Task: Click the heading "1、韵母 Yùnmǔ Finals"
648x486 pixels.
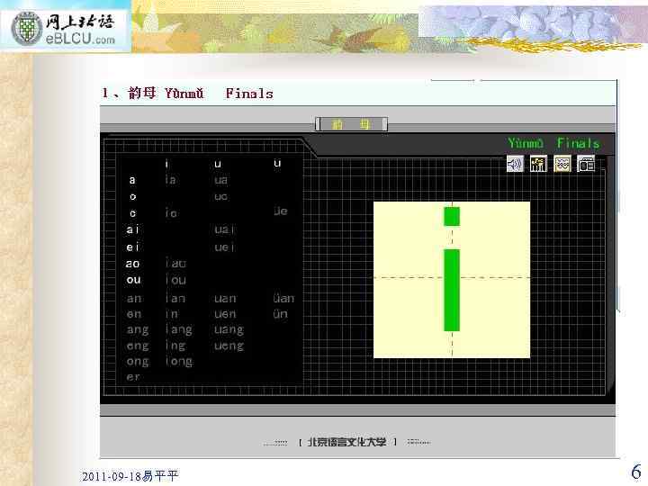Action: coord(187,94)
